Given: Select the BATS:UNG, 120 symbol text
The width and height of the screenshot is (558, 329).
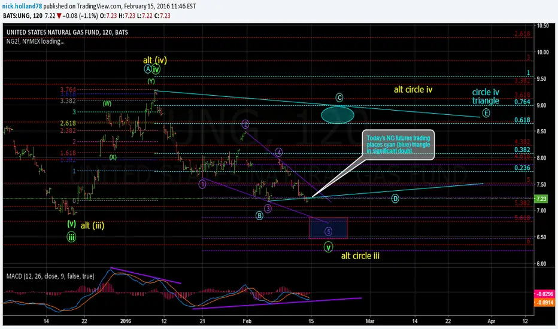Looking at the screenshot, I should pyautogui.click(x=23, y=16).
